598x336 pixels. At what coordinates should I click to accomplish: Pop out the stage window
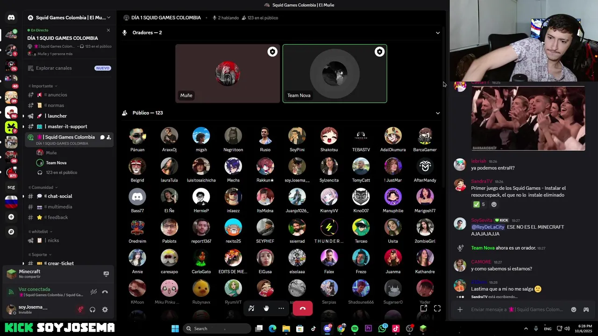423,308
